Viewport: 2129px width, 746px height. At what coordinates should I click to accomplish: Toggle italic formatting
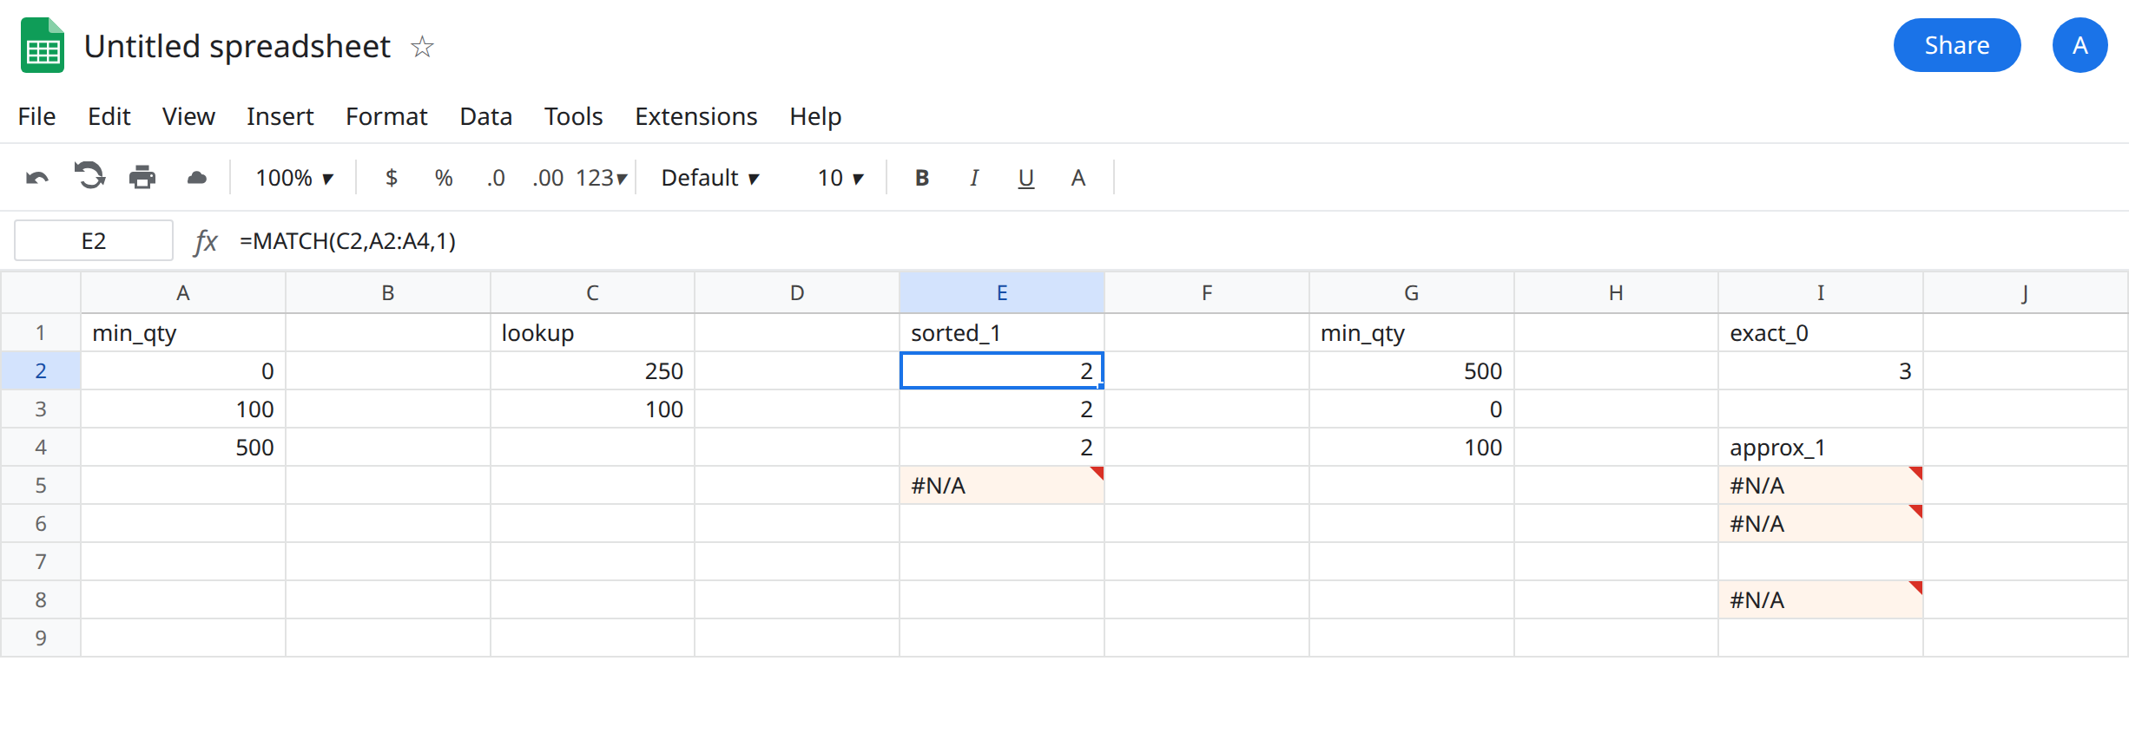(974, 178)
